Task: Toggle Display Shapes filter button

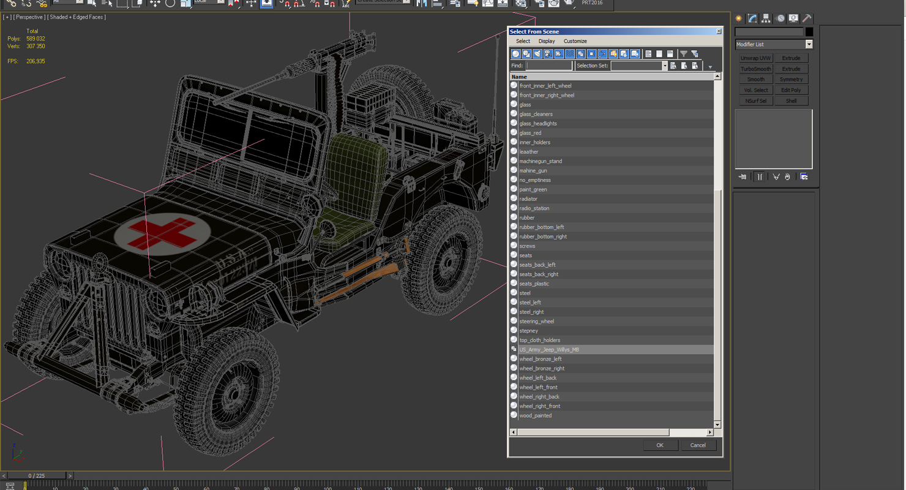Action: (x=526, y=54)
